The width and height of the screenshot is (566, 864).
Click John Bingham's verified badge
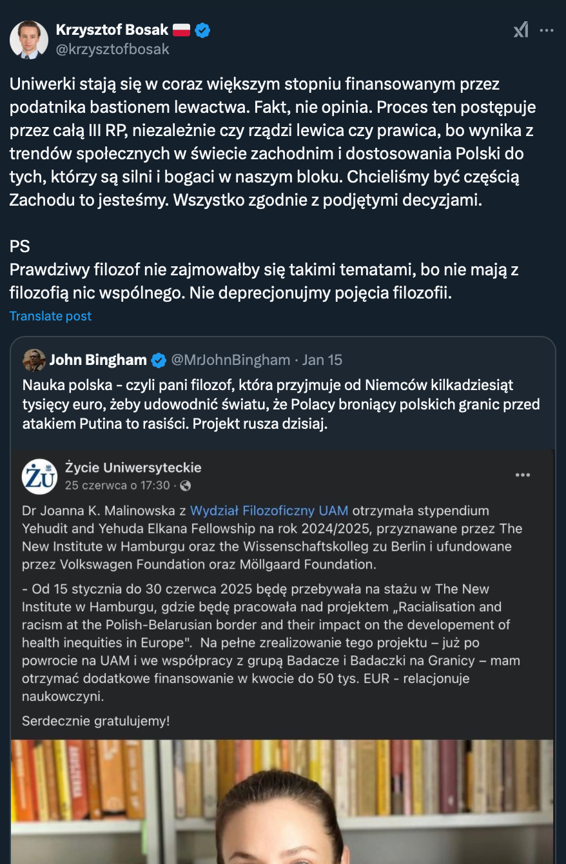click(x=159, y=360)
